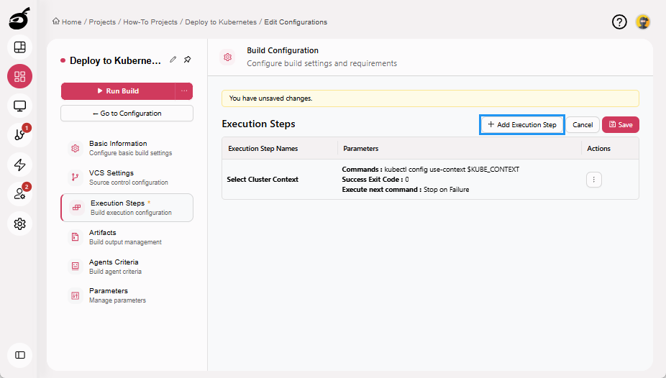Click the Agents Criteria icon

point(76,266)
